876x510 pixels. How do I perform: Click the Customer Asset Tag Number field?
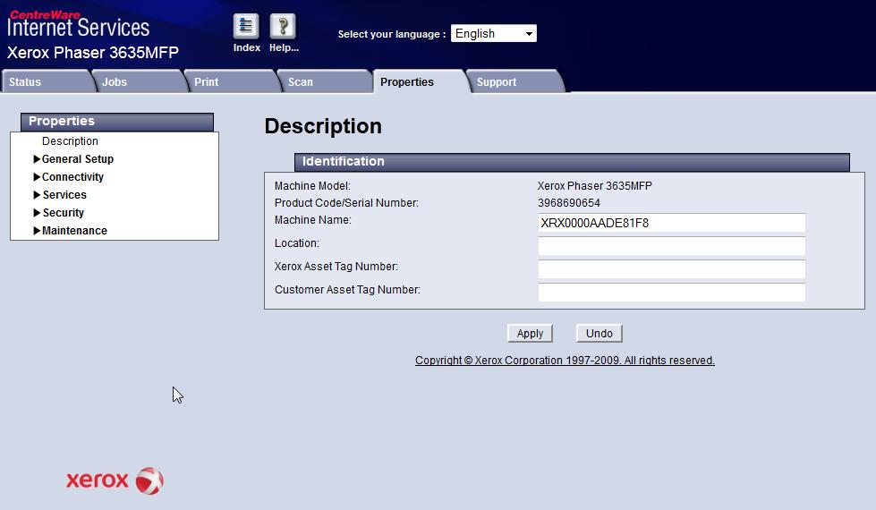tap(671, 293)
